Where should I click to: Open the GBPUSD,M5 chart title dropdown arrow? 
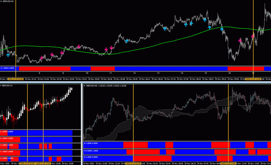point(85,86)
